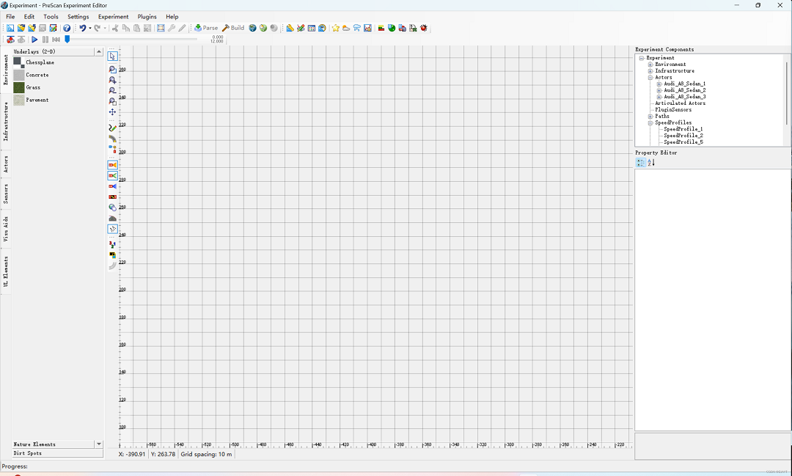Viewport: 792px width, 476px height.
Task: Expand the Environment tree node
Action: [x=650, y=65]
